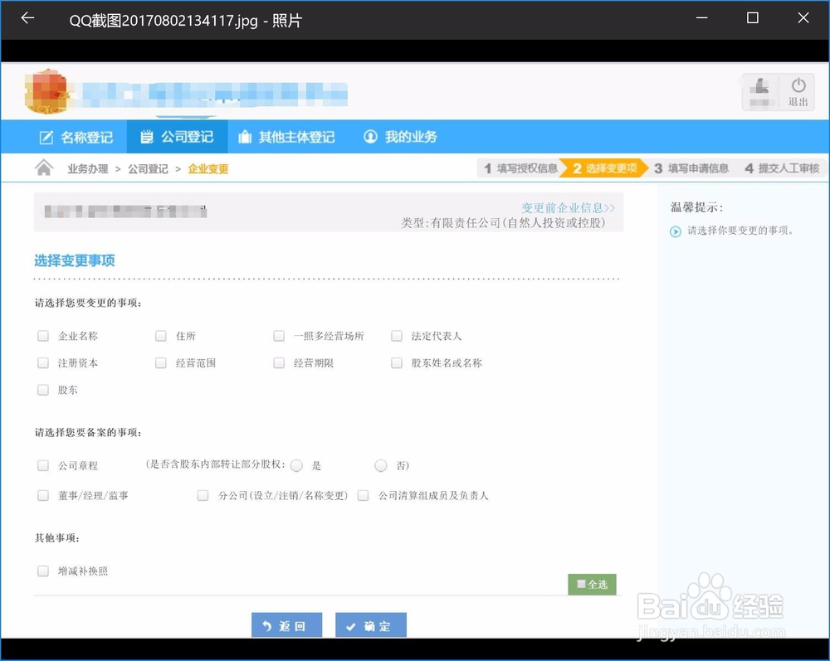Select the 是 radio button
The image size is (830, 661).
[x=296, y=465]
